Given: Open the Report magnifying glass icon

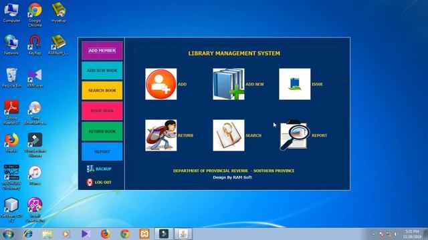Looking at the screenshot, I should pyautogui.click(x=295, y=135).
